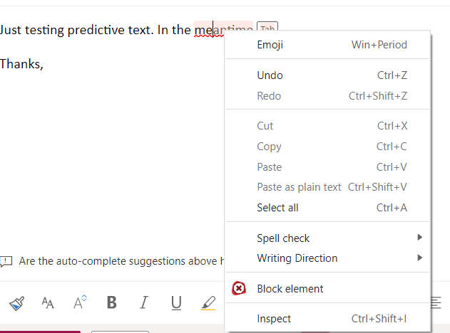Image resolution: width=450 pixels, height=333 pixels.
Task: Toggle bold formatting
Action: click(x=111, y=302)
